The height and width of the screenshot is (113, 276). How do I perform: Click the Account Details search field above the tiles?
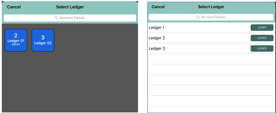point(70,18)
